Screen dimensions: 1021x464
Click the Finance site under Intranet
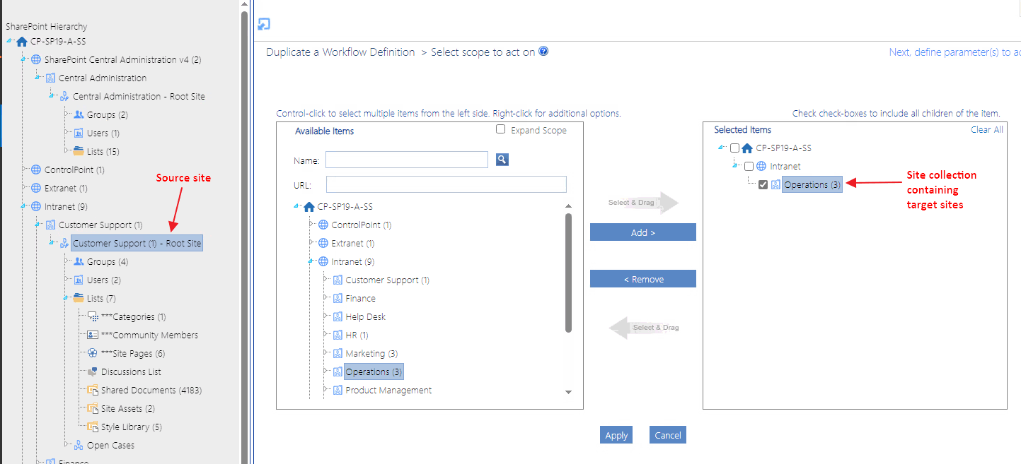tap(362, 298)
